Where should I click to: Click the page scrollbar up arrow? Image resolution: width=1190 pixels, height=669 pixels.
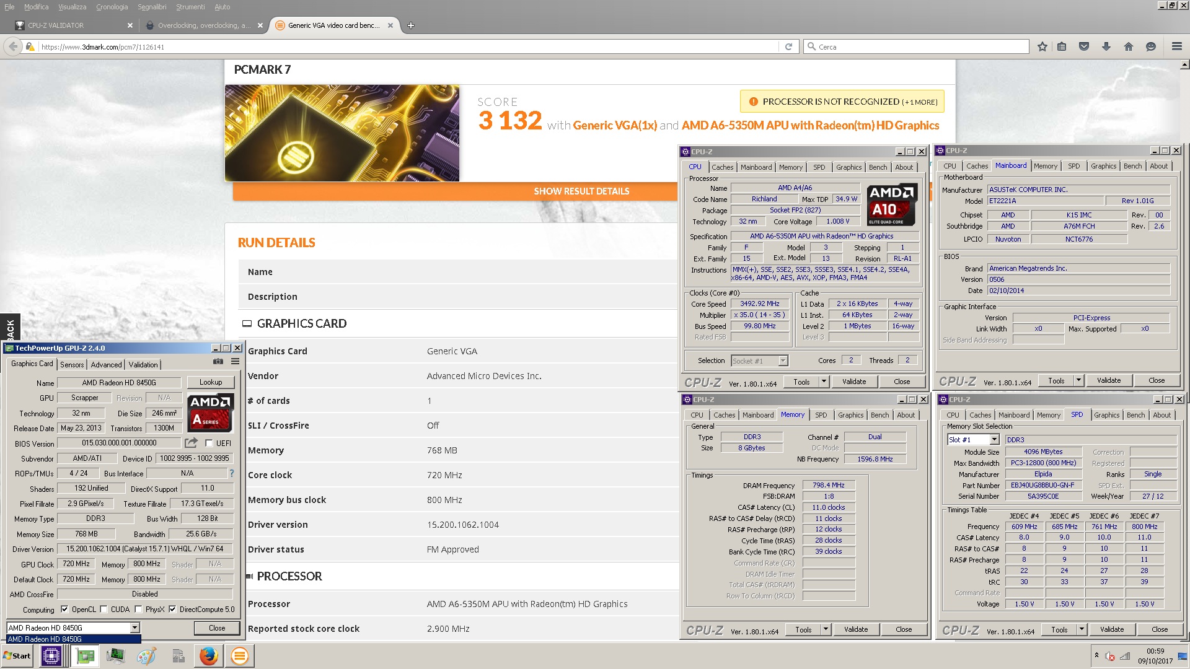pyautogui.click(x=1184, y=64)
